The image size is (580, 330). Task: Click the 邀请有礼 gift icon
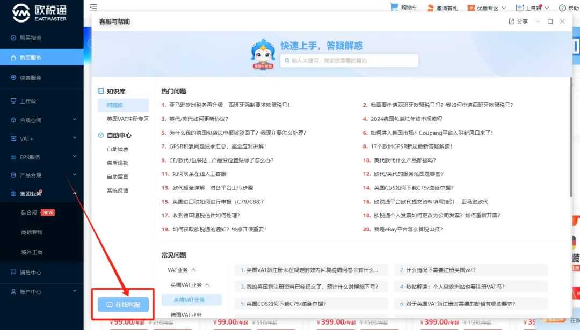click(x=430, y=8)
